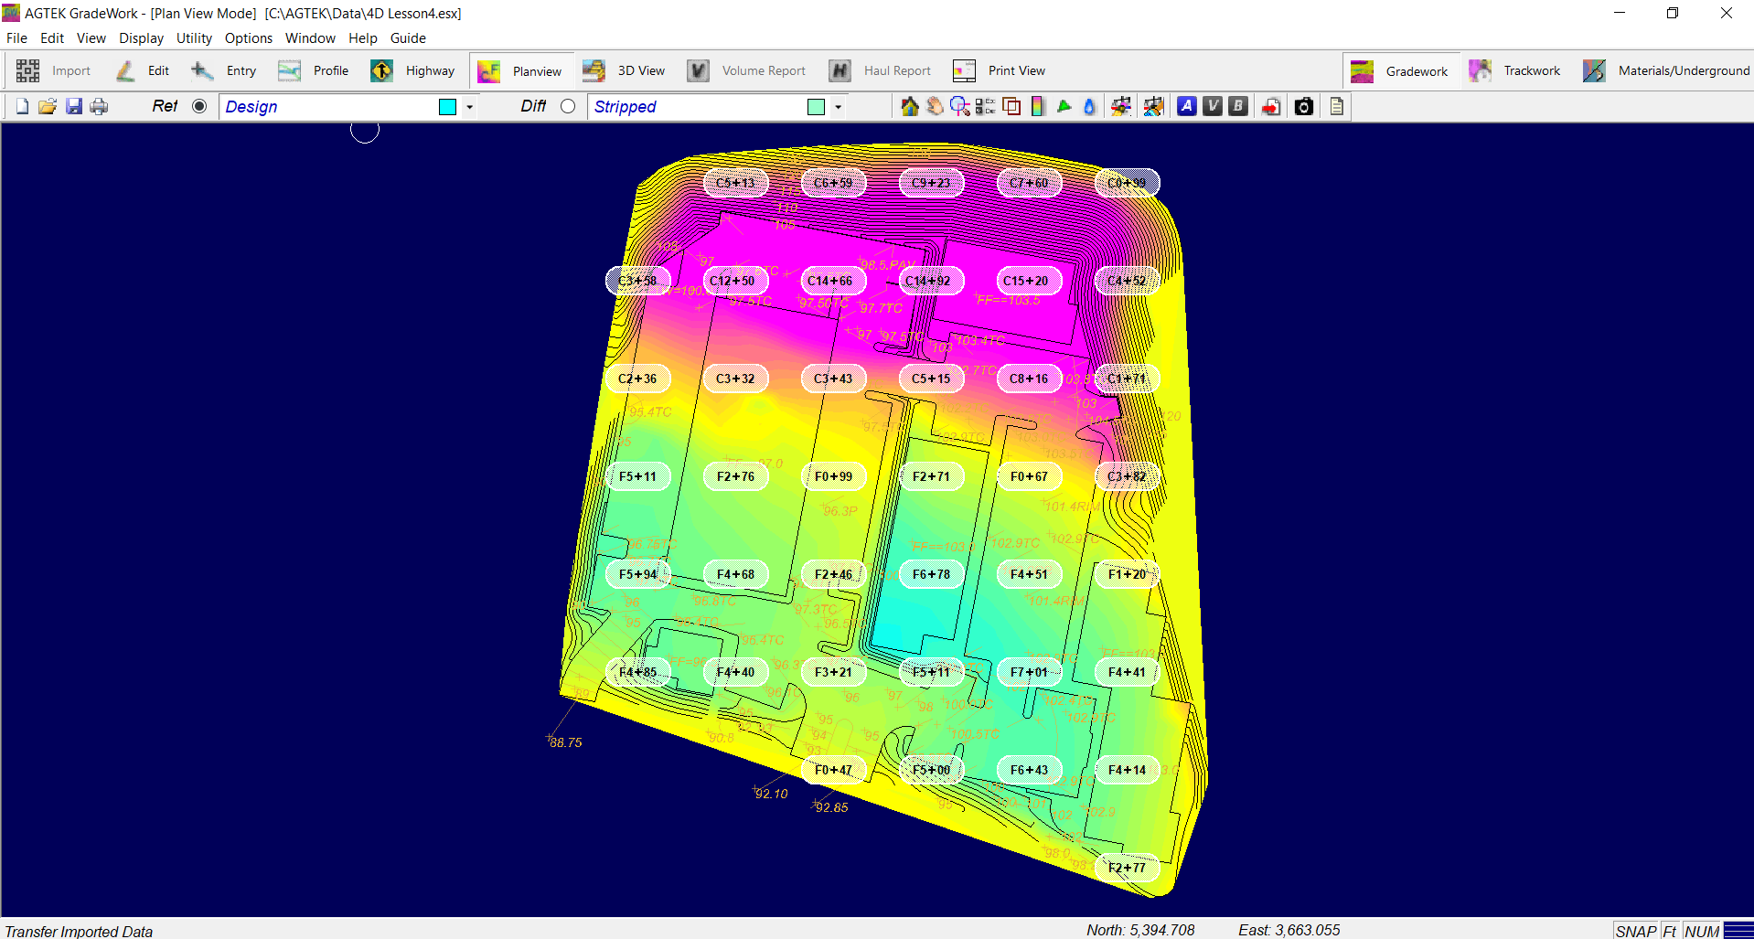The height and width of the screenshot is (939, 1754).
Task: Select the pan hand tool
Action: click(935, 107)
